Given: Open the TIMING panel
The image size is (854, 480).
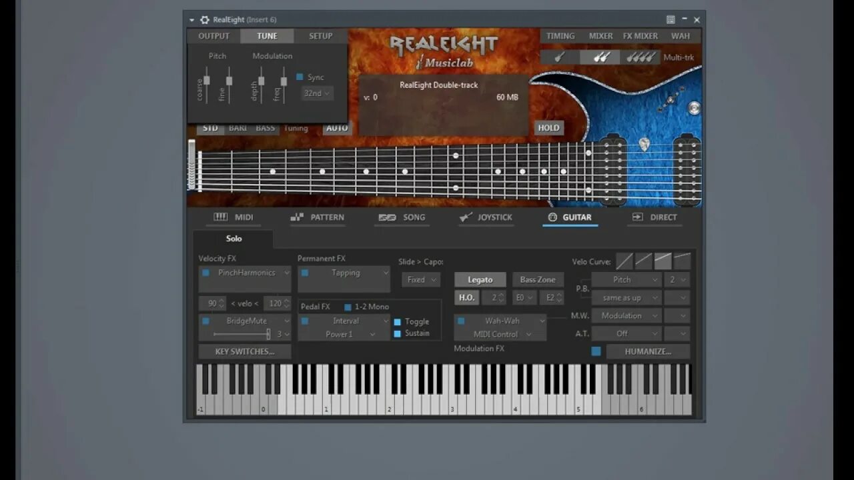Looking at the screenshot, I should pyautogui.click(x=560, y=36).
